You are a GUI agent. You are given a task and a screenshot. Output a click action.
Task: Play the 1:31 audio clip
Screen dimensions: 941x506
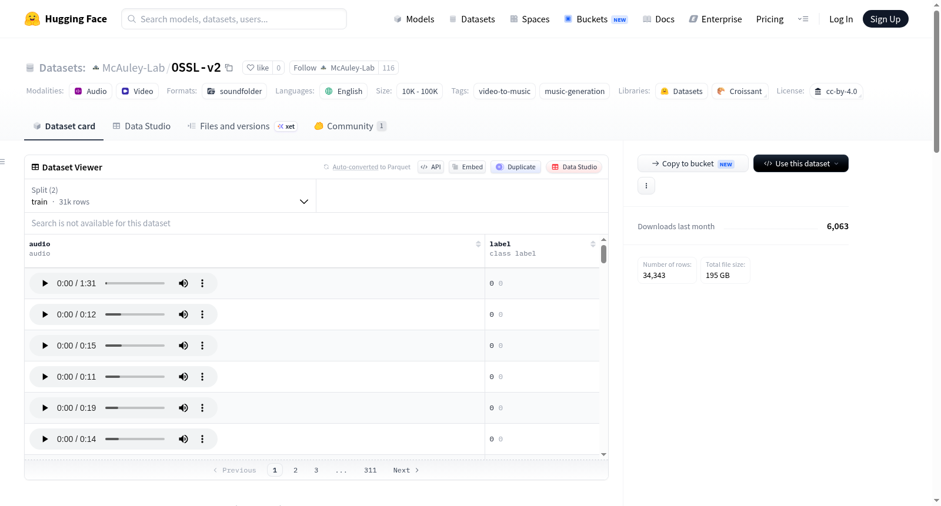45,283
